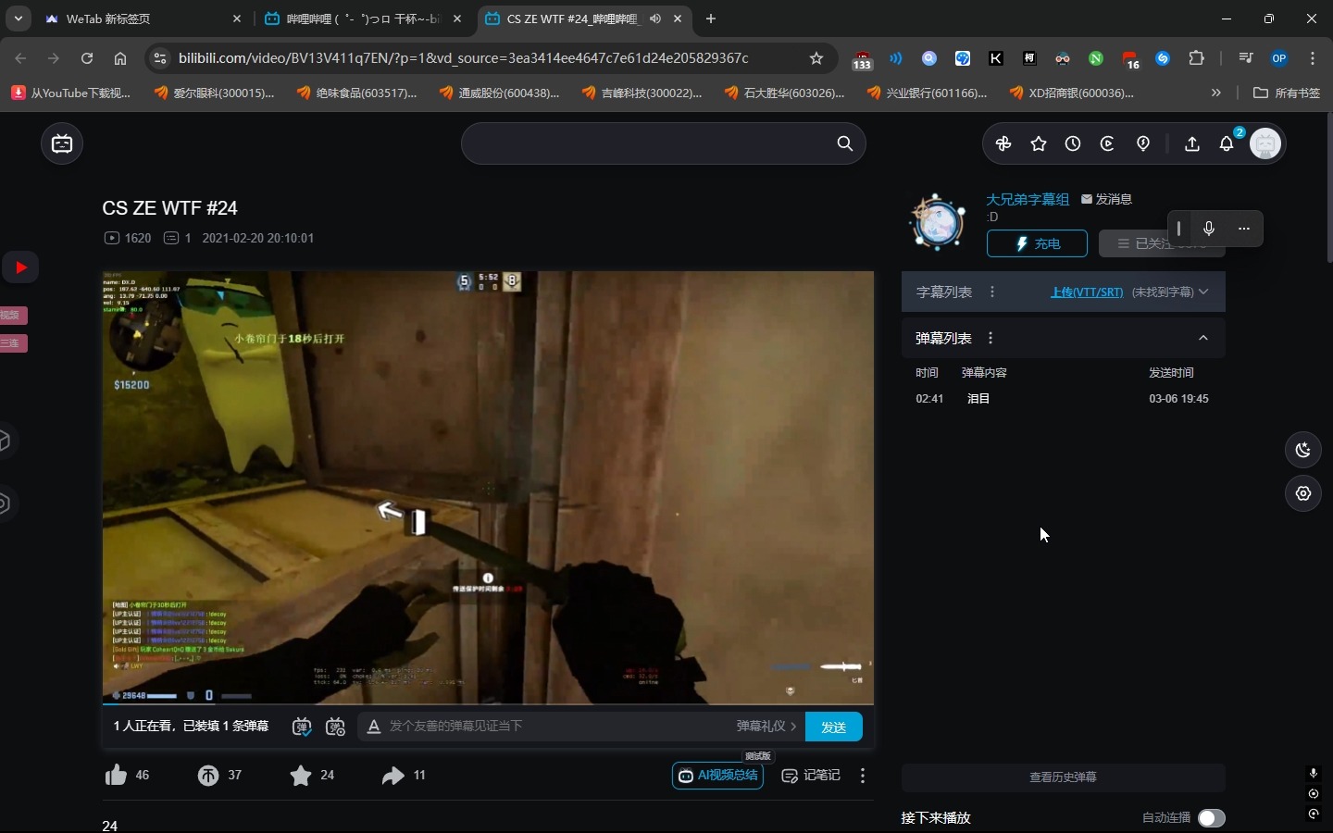Open subtitle list options menu dots
The image size is (1333, 833).
point(992,292)
